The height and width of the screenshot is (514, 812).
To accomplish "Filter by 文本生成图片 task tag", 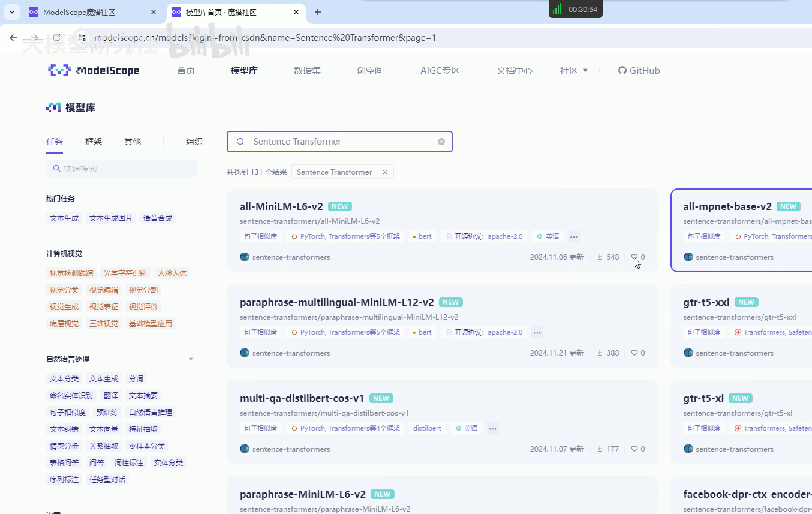I will (x=111, y=218).
